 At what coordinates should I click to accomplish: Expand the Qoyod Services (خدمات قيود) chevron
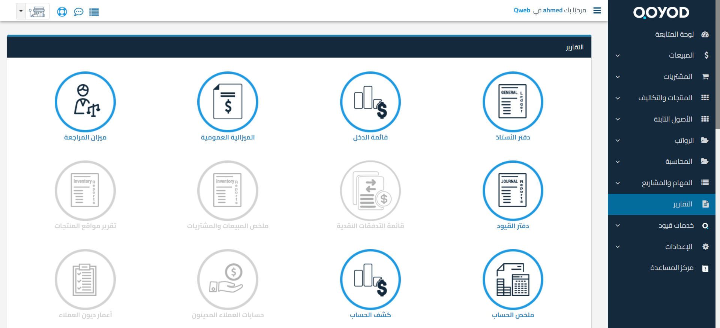point(618,226)
